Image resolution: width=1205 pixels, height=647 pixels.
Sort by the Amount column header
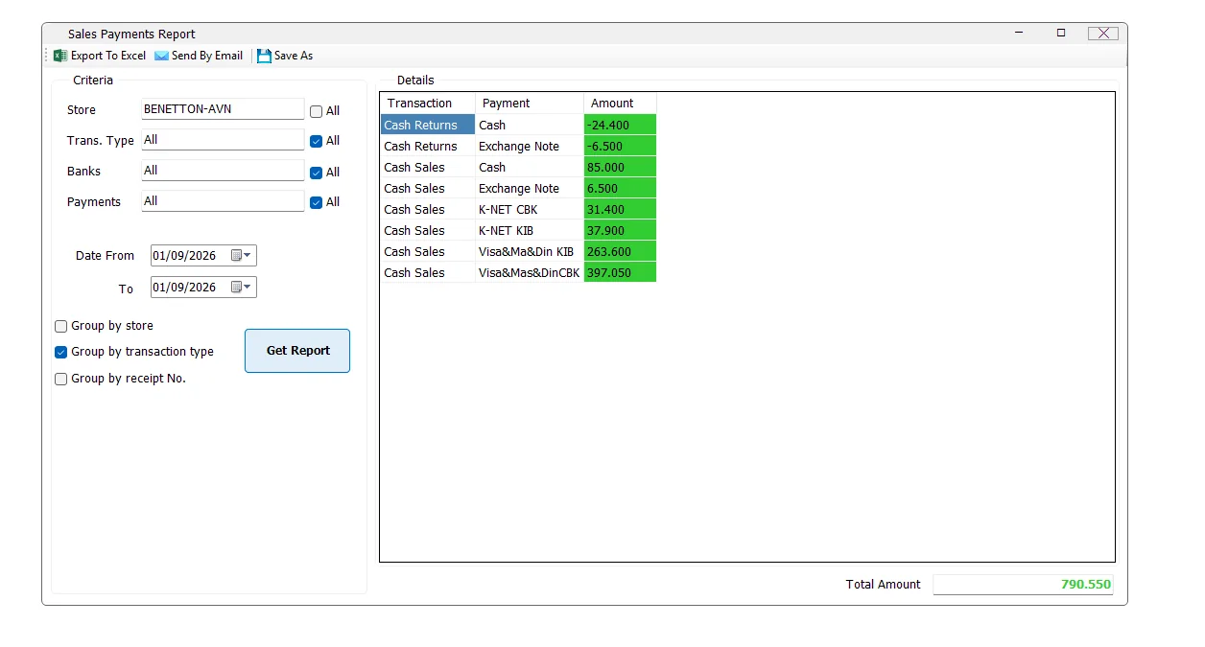(x=620, y=104)
